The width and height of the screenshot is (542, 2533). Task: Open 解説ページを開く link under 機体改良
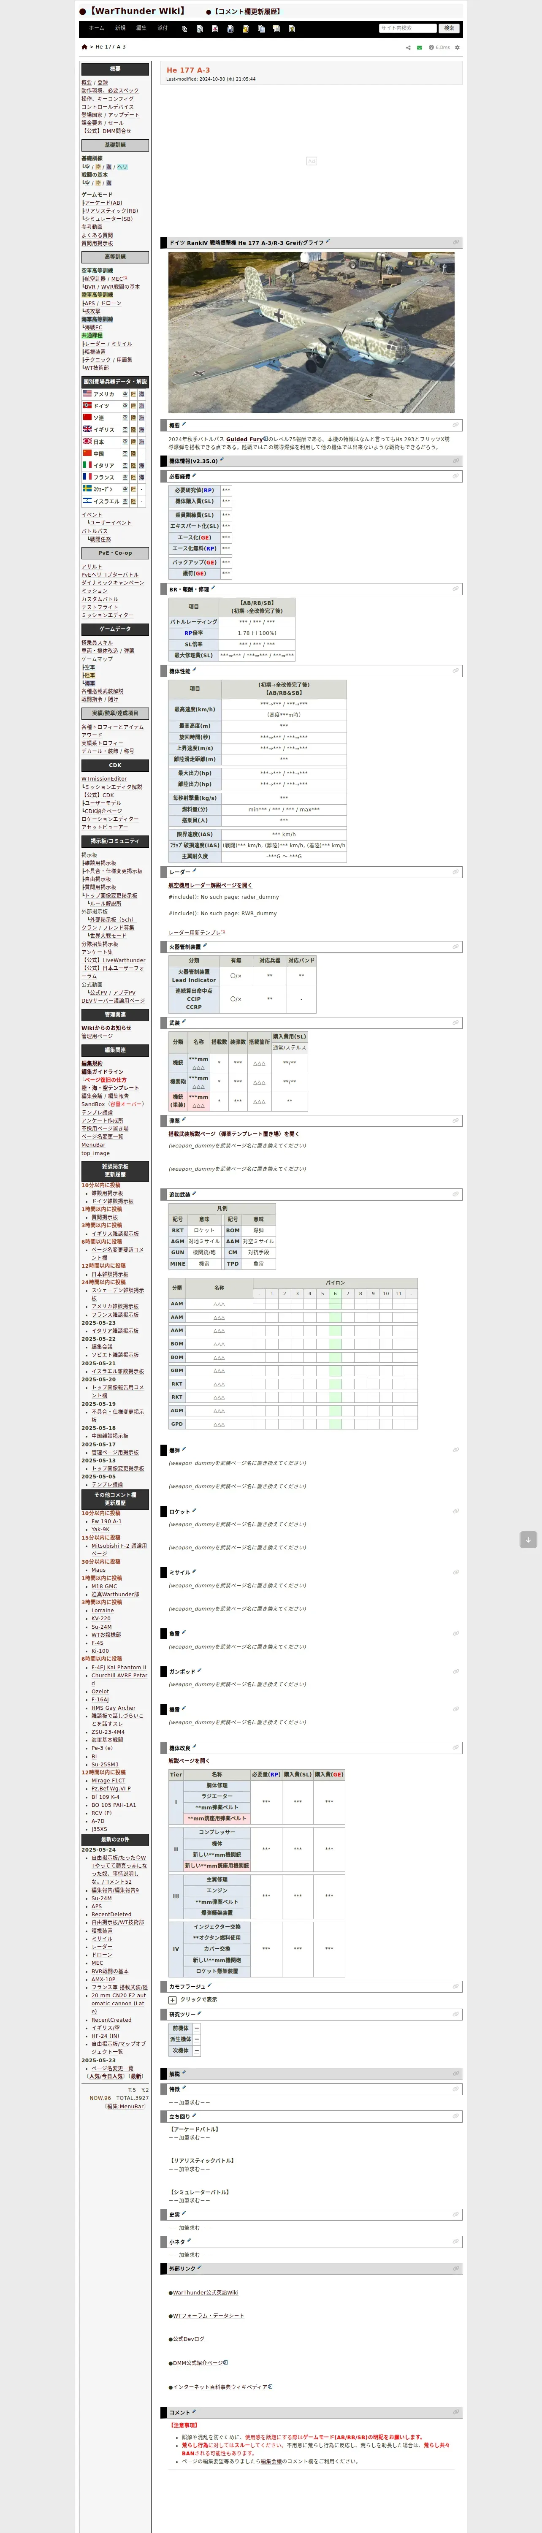coord(189,1761)
